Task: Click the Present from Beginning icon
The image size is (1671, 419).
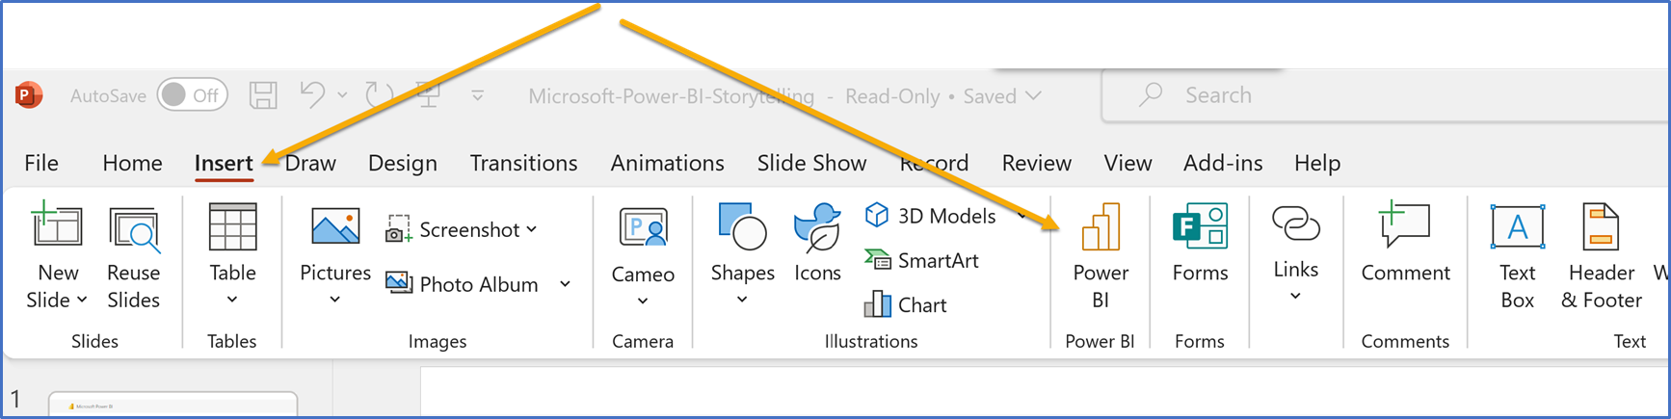Action: coord(428,94)
